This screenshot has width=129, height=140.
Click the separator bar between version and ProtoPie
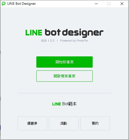pos(57,41)
